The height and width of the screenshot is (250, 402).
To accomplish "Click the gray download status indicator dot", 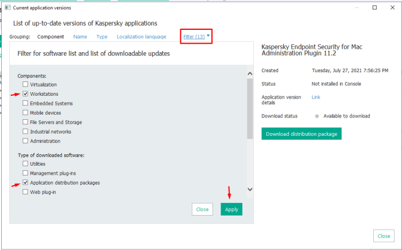I will coord(317,116).
